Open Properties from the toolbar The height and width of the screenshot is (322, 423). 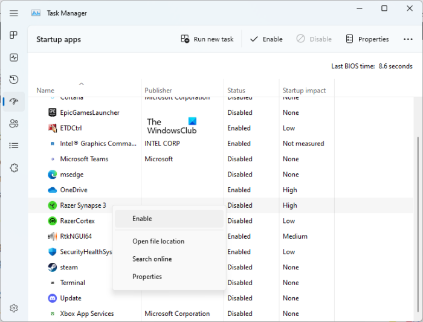[x=367, y=39]
